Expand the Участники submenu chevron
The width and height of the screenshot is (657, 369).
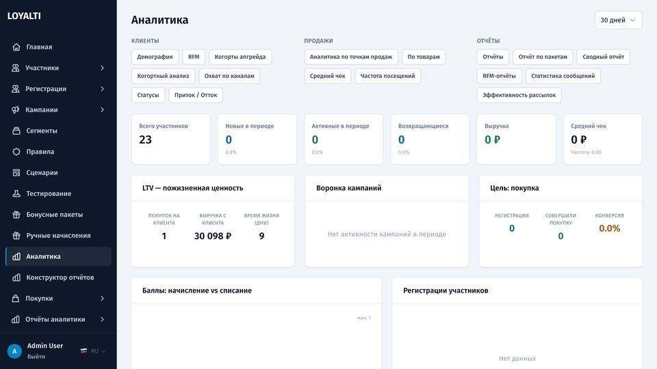[102, 68]
